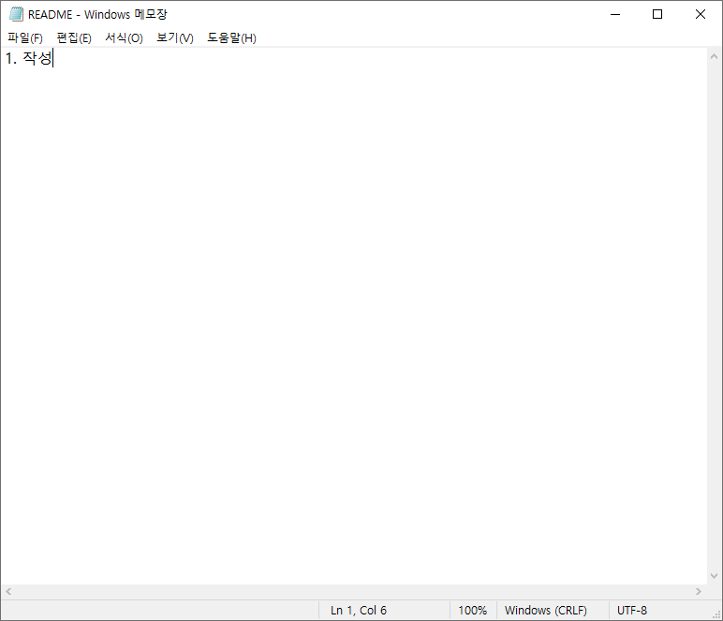Click the text '1. 작성' in editor

[29, 58]
